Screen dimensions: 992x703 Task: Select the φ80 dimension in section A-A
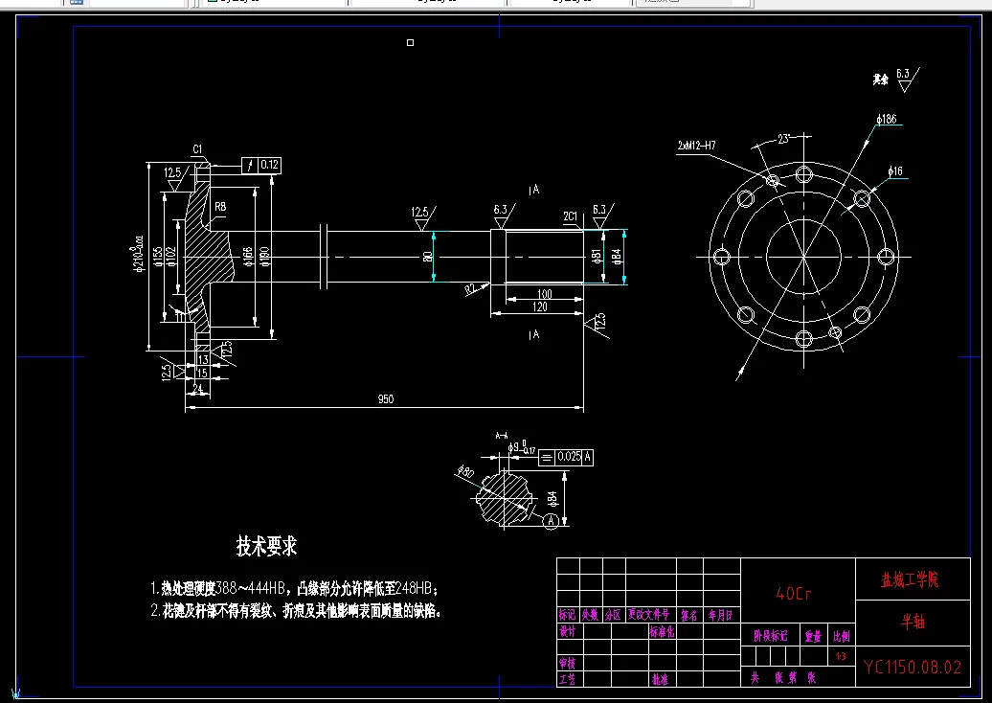tap(465, 471)
